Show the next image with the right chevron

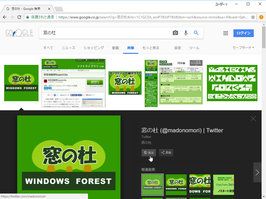pos(257,173)
